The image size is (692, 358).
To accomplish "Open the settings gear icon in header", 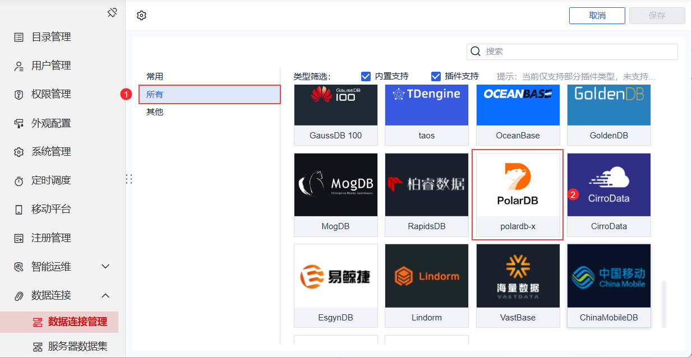I will 141,16.
